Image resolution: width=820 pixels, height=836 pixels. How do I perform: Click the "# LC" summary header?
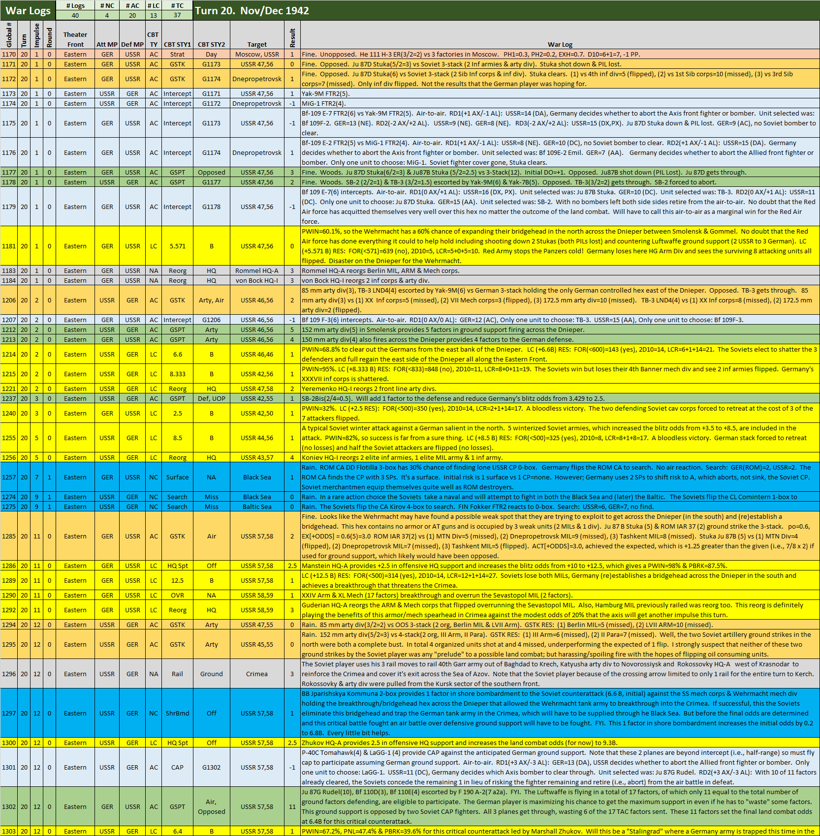point(154,5)
